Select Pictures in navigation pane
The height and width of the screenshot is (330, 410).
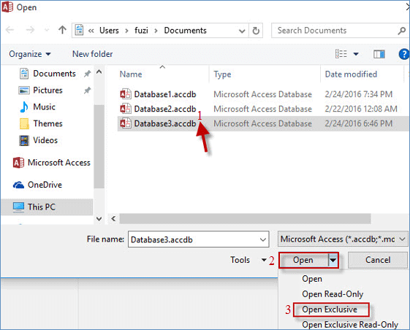point(48,91)
